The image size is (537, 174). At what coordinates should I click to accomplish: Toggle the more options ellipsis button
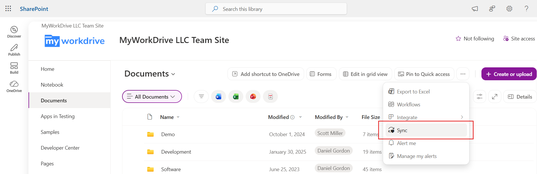[x=463, y=74]
